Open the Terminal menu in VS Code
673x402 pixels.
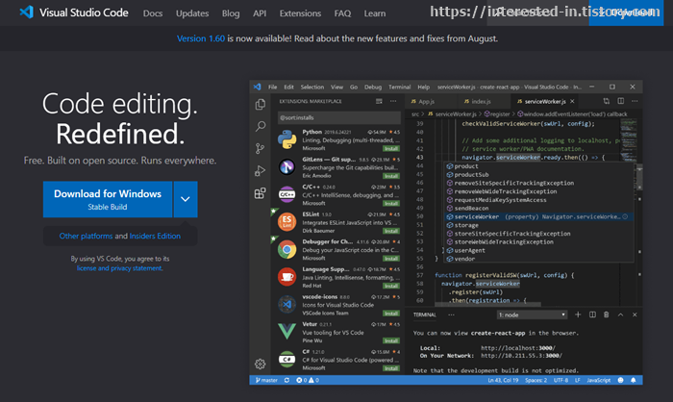coord(400,87)
